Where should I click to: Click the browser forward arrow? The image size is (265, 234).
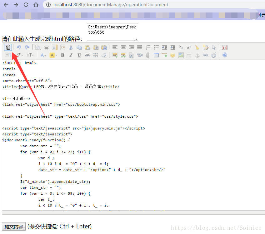point(16,5)
